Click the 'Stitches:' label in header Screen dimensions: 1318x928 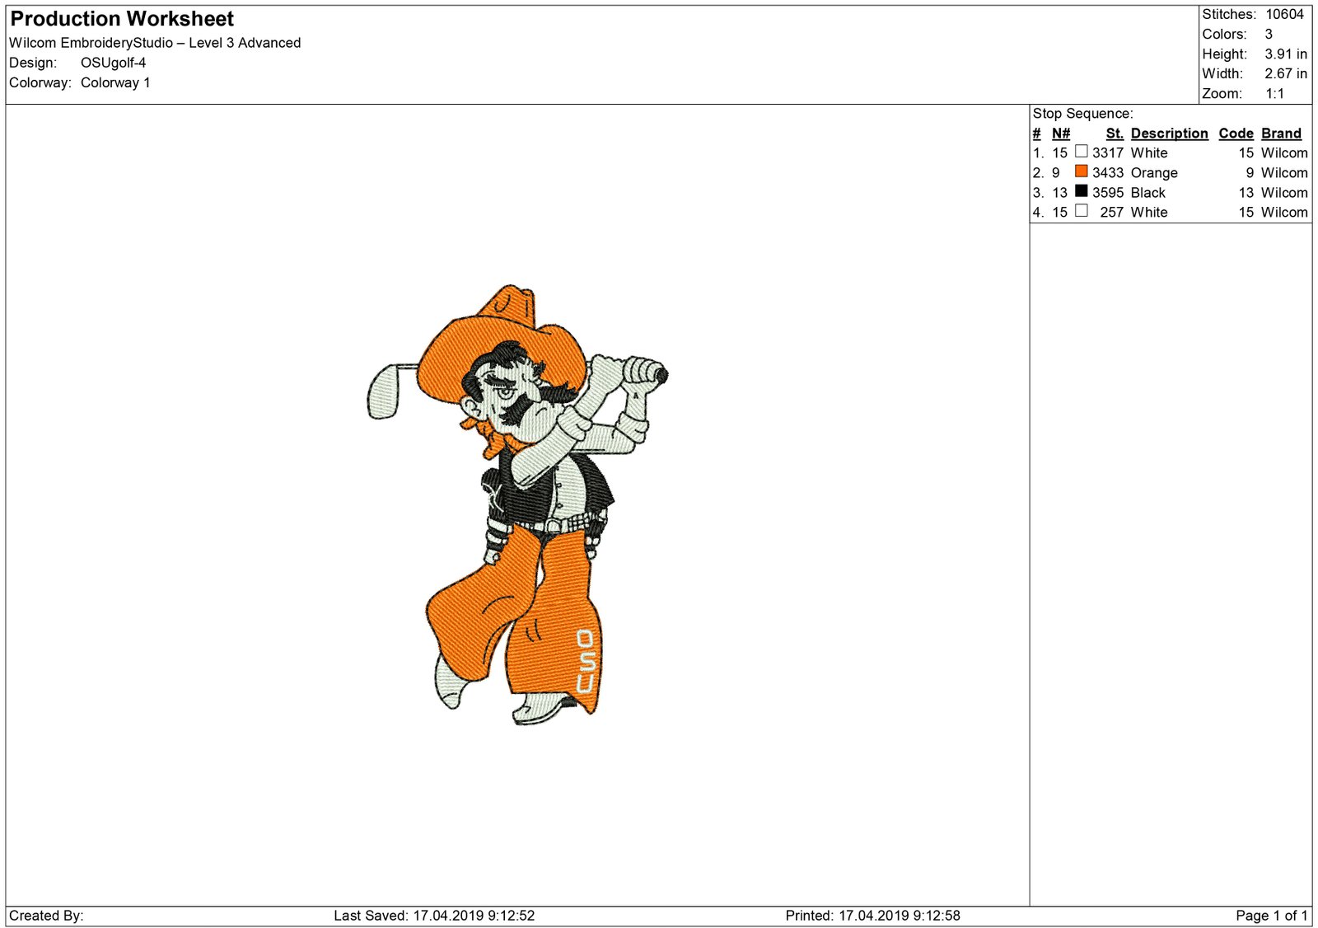click(1228, 14)
